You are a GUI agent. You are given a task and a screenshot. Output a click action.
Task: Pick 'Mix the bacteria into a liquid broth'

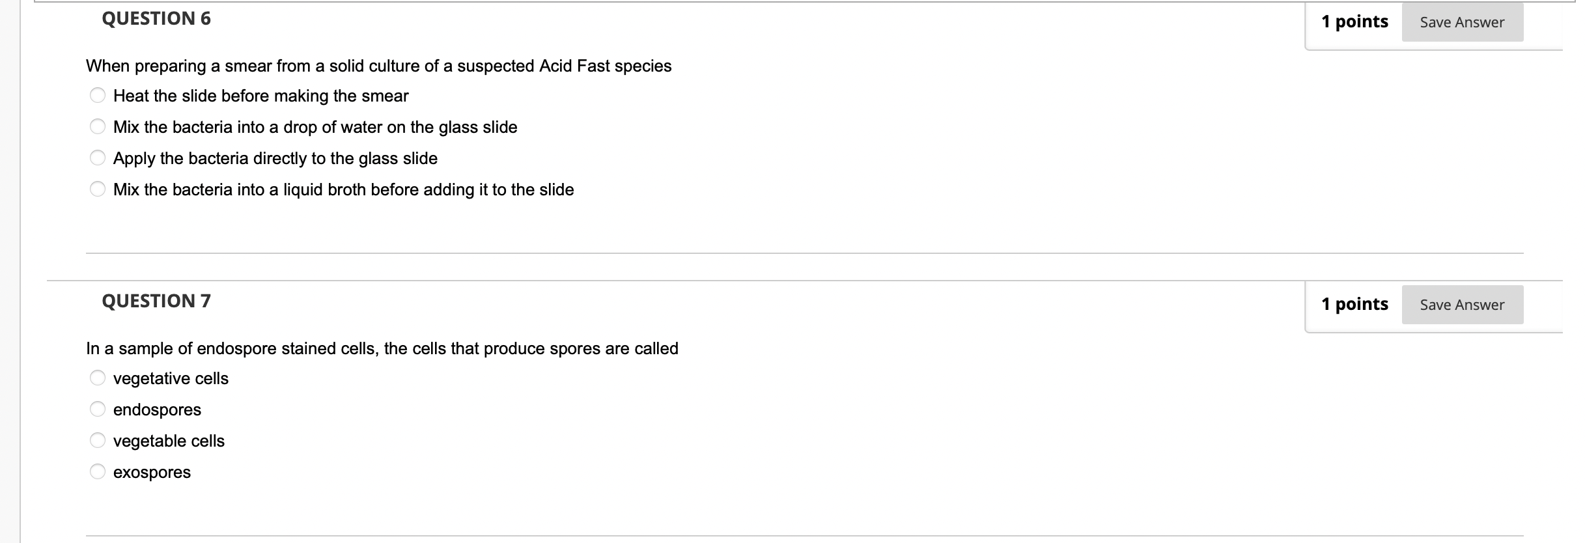coord(343,189)
